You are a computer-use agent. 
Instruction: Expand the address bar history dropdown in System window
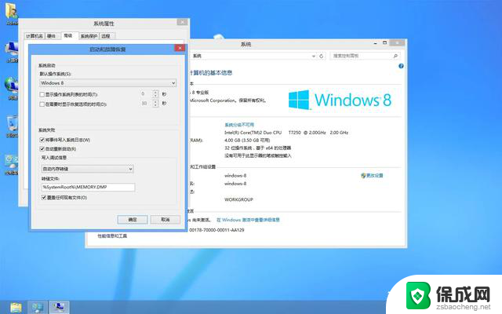(314, 56)
